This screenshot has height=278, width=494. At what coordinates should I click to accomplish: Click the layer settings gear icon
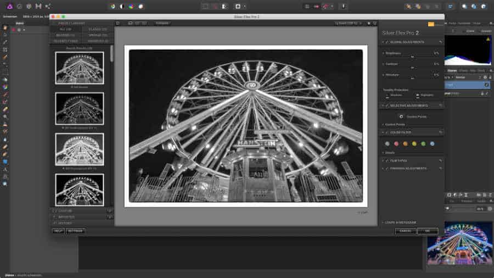[485, 77]
